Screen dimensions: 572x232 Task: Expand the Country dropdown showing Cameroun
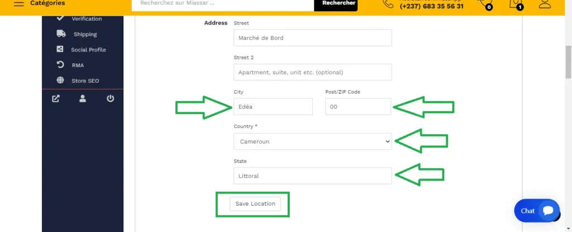[312, 141]
